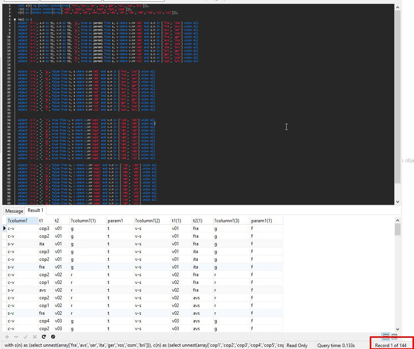Click the 'param1(1)' column header

tap(266, 220)
